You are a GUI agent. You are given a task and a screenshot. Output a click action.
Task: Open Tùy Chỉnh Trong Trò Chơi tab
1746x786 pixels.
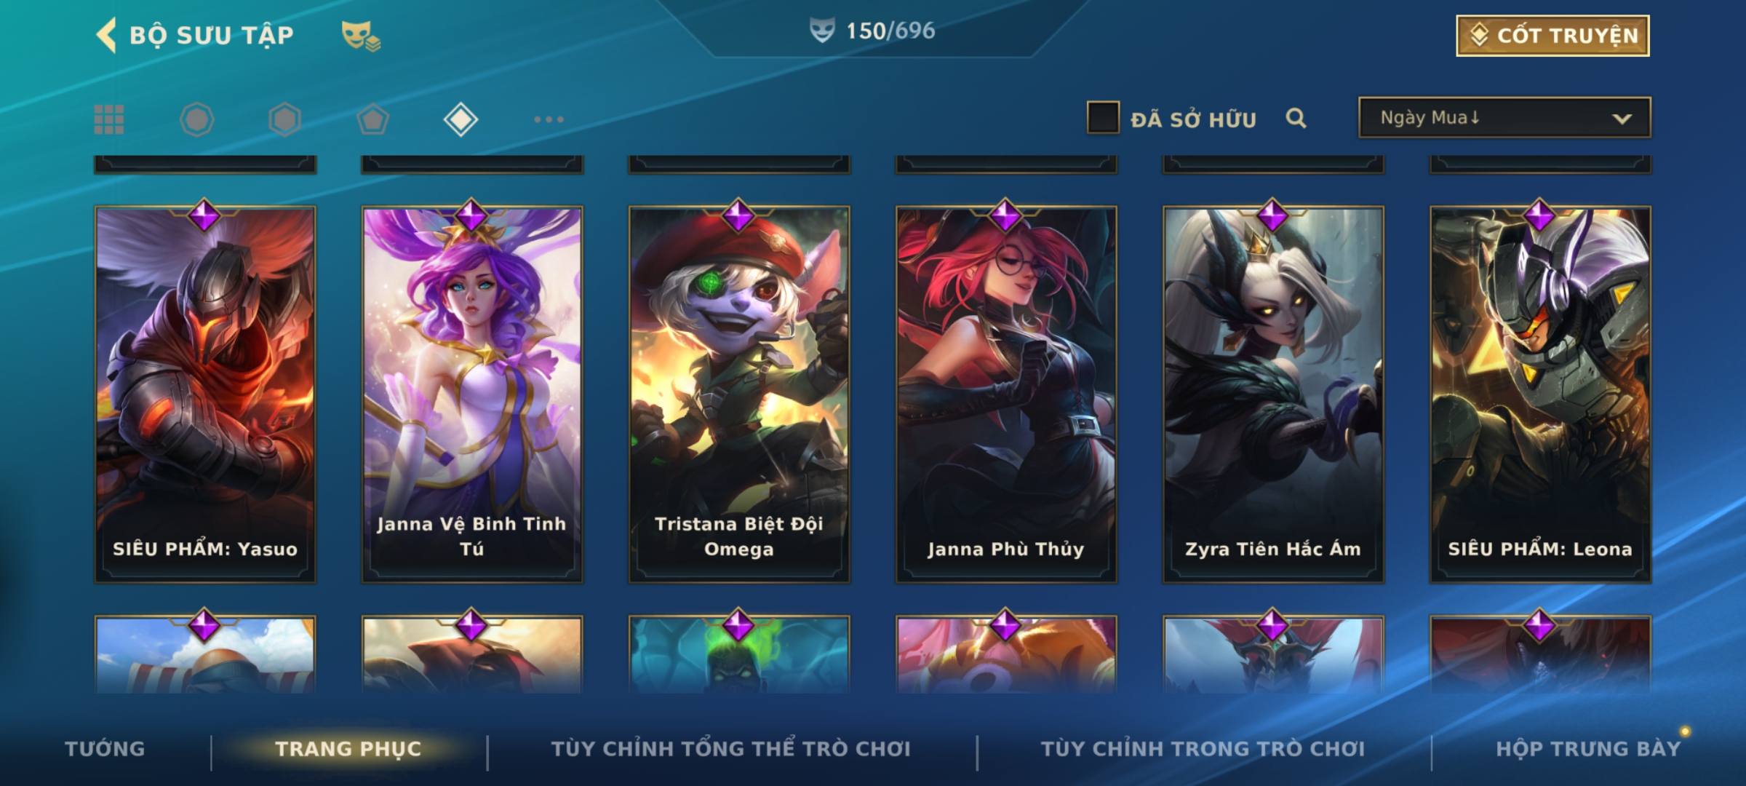pos(1203,749)
